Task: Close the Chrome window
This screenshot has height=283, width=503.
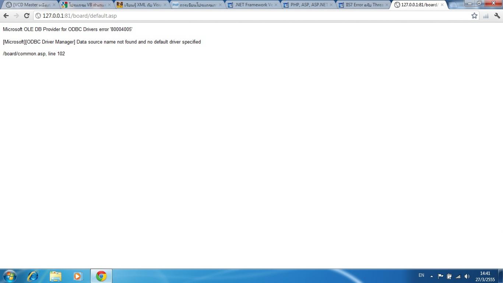Action: 493,3
